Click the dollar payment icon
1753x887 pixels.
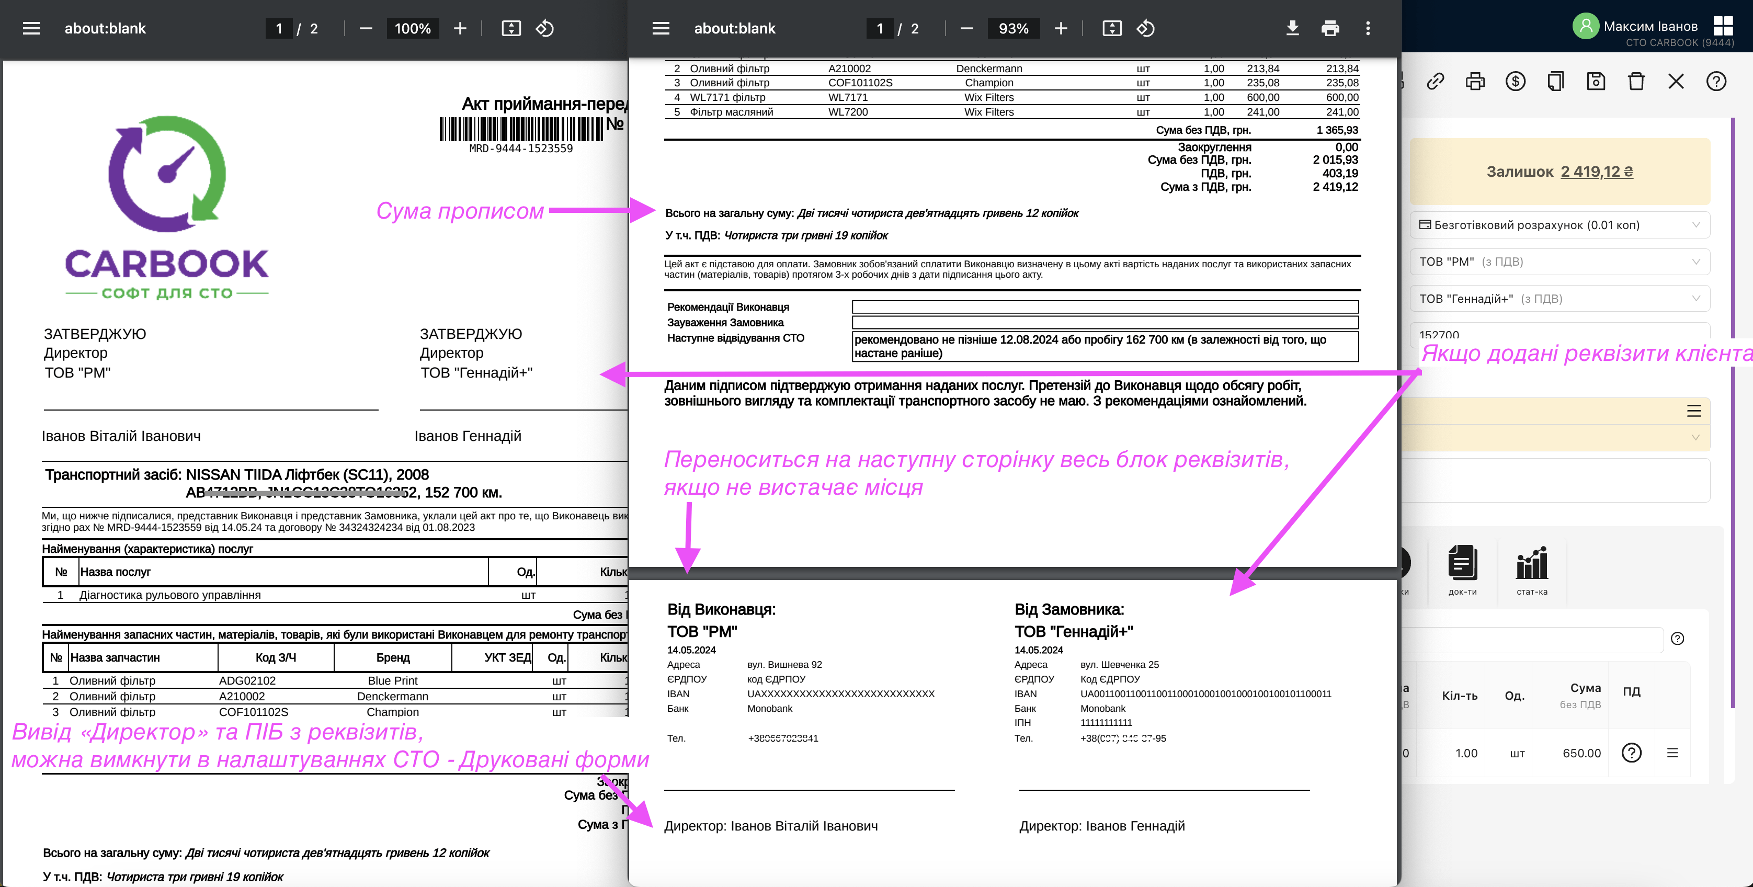tap(1515, 82)
